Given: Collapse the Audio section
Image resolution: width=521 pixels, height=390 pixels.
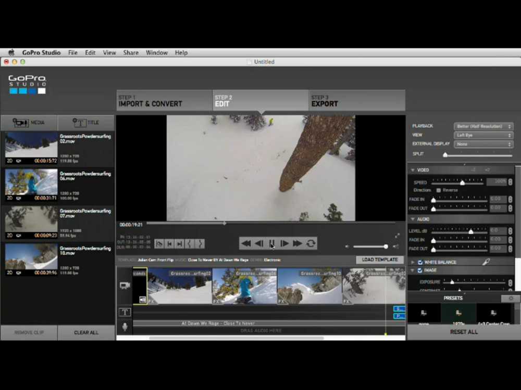Looking at the screenshot, I should click(x=413, y=219).
